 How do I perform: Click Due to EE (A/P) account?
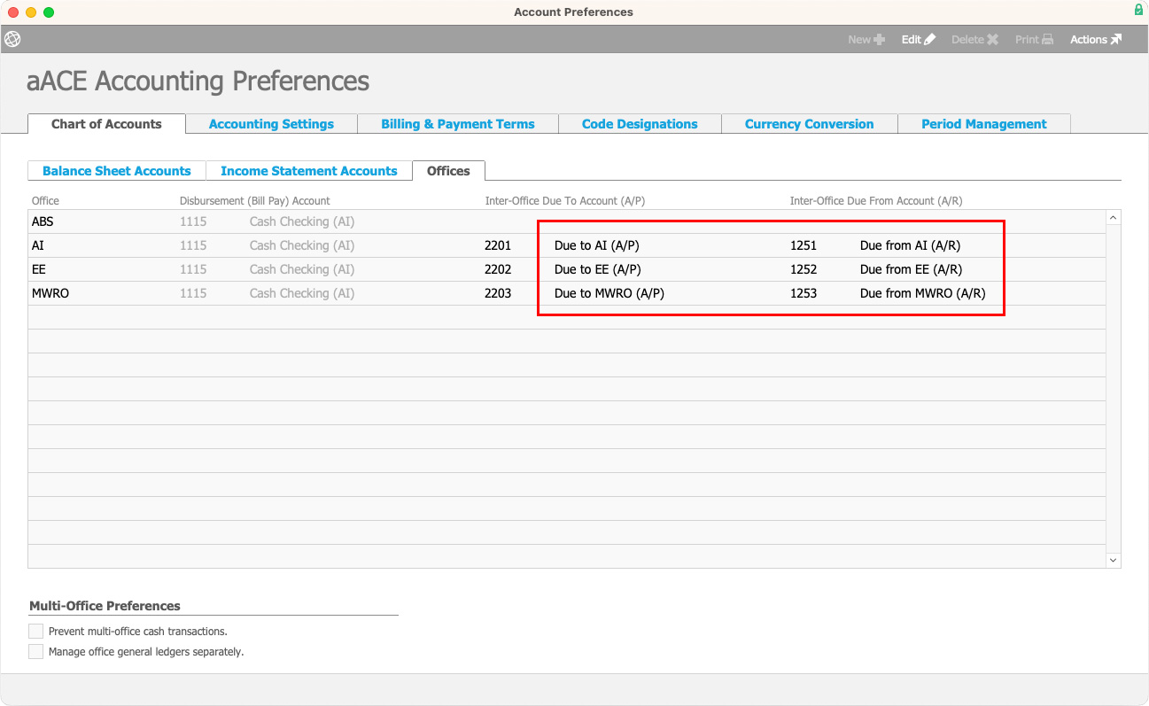[x=597, y=269]
